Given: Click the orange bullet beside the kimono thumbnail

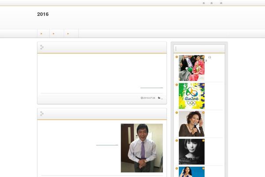Looking at the screenshot, I should click(177, 57).
